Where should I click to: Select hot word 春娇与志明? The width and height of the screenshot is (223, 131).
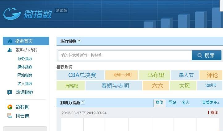pos(114,86)
